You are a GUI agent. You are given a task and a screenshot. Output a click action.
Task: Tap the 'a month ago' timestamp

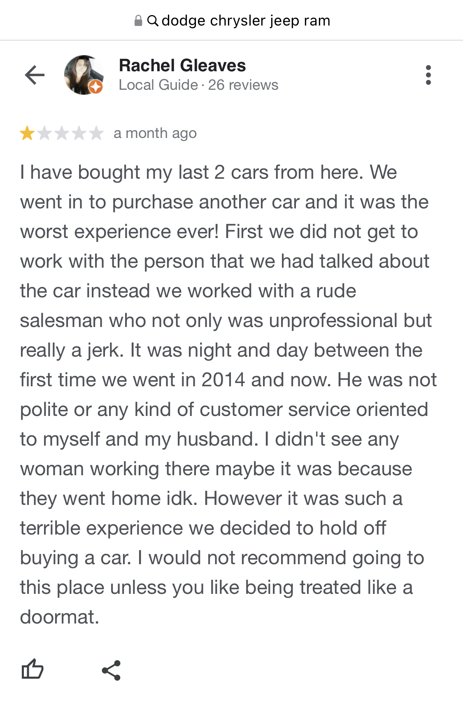click(x=155, y=133)
